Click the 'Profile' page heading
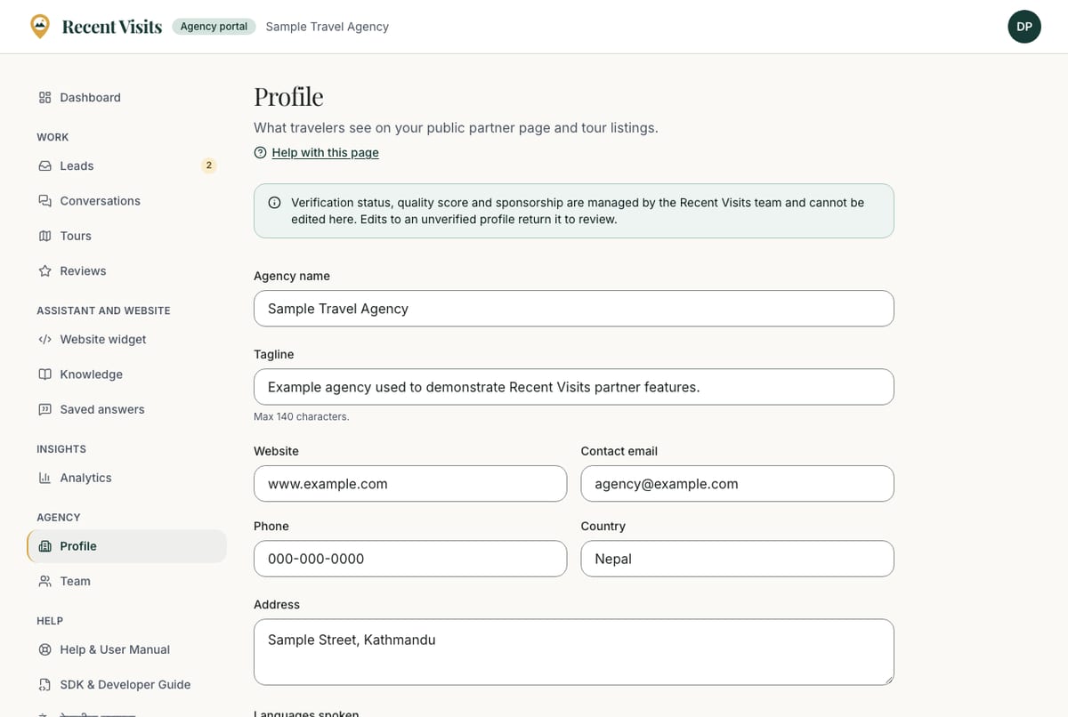1068x717 pixels. [288, 96]
